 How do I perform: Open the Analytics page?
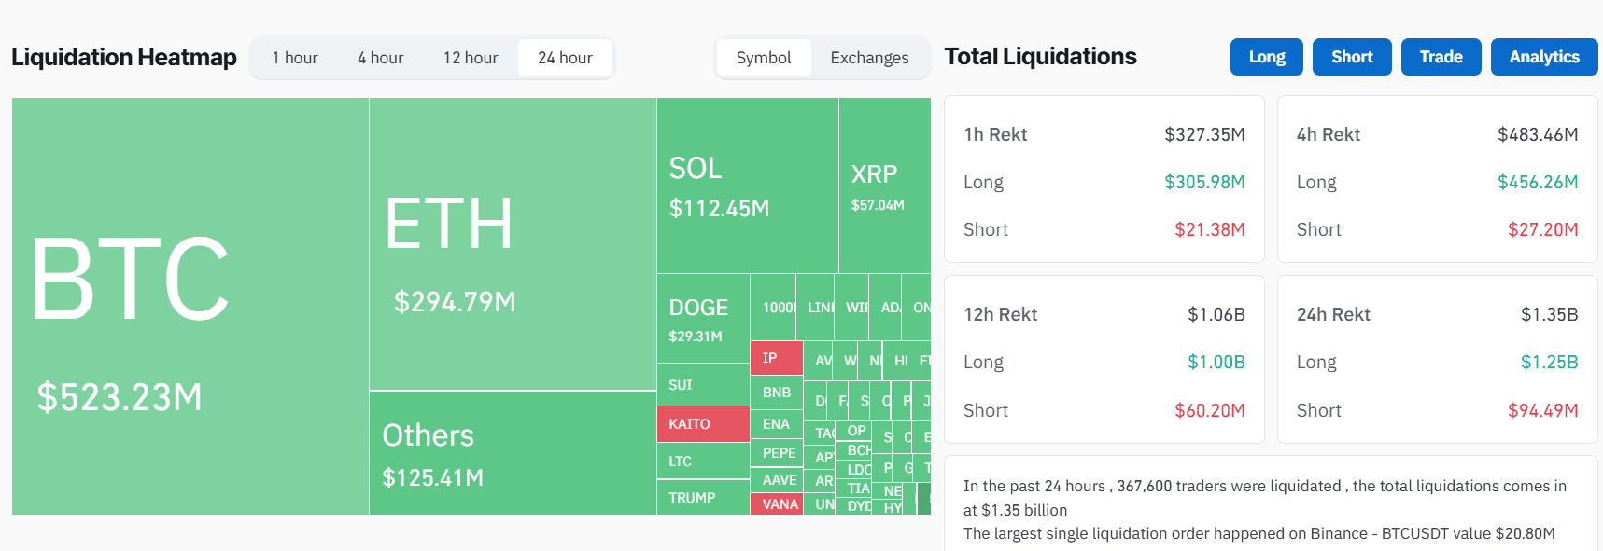coord(1543,56)
